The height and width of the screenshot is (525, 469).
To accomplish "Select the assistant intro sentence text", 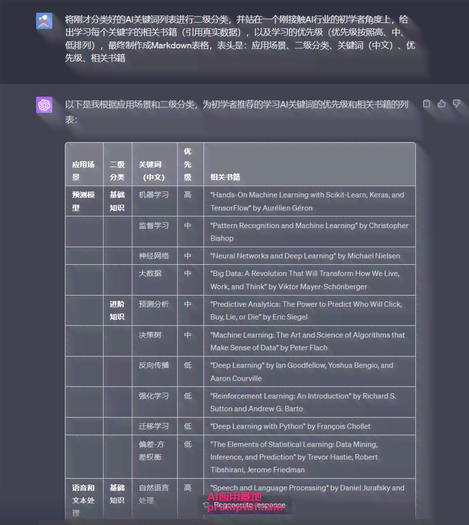I will tap(237, 112).
